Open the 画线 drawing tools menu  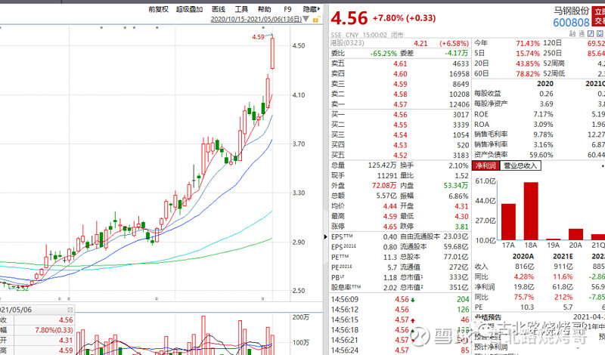click(x=219, y=9)
